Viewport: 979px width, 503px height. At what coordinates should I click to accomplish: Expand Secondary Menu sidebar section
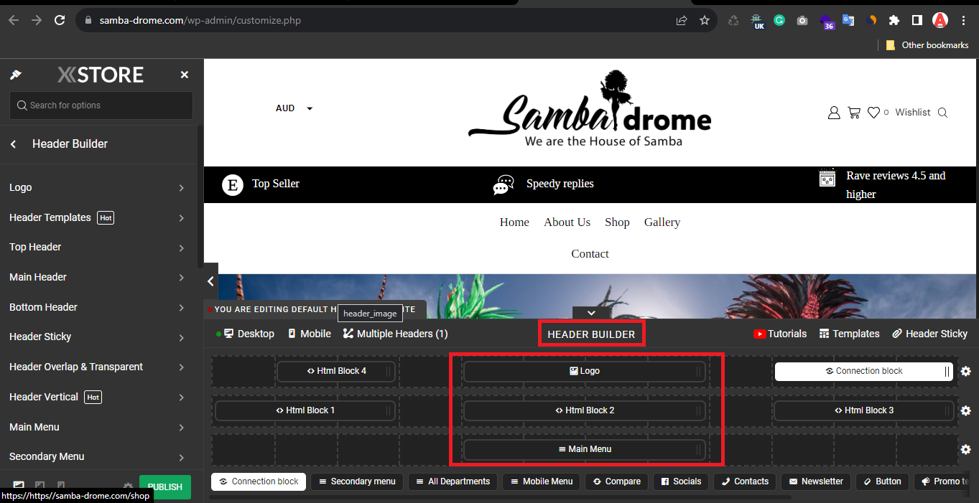coord(98,456)
